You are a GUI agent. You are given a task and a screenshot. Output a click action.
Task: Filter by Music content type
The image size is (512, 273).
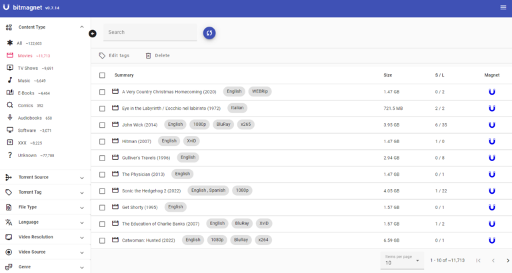[x=26, y=81]
